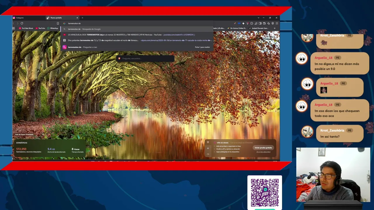This screenshot has height=210, width=374.
Task: Click the blue M extension icon
Action: pos(239,23)
